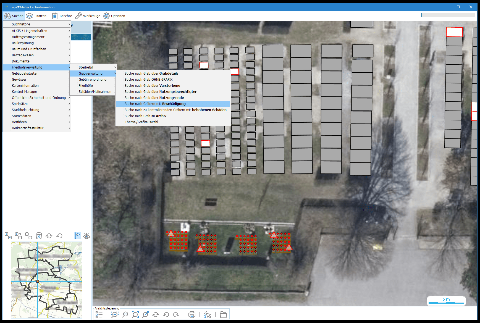Open the legend list icon
The image size is (480, 323).
99,314
